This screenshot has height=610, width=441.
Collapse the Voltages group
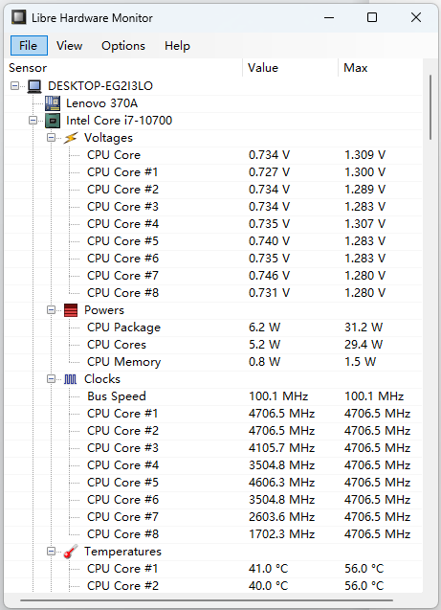click(x=51, y=138)
